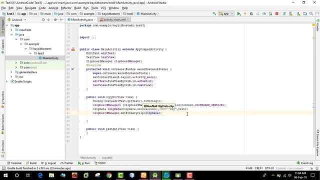
Task: Open Chrome from the taskbar
Action: tap(109, 175)
